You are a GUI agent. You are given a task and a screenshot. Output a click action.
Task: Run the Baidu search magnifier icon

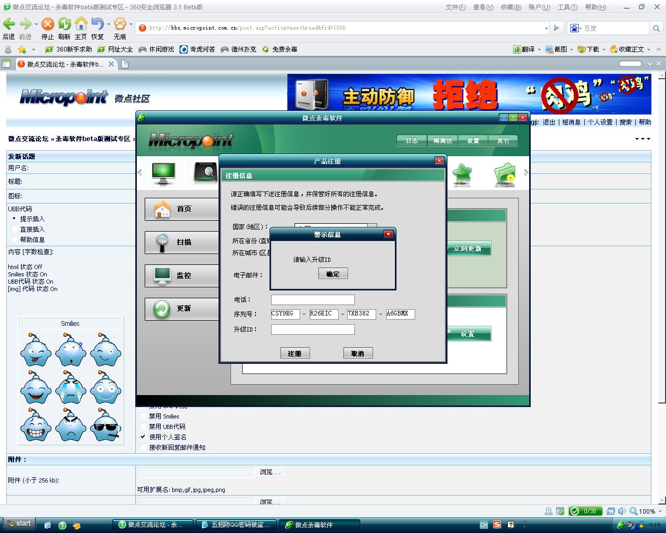(657, 28)
